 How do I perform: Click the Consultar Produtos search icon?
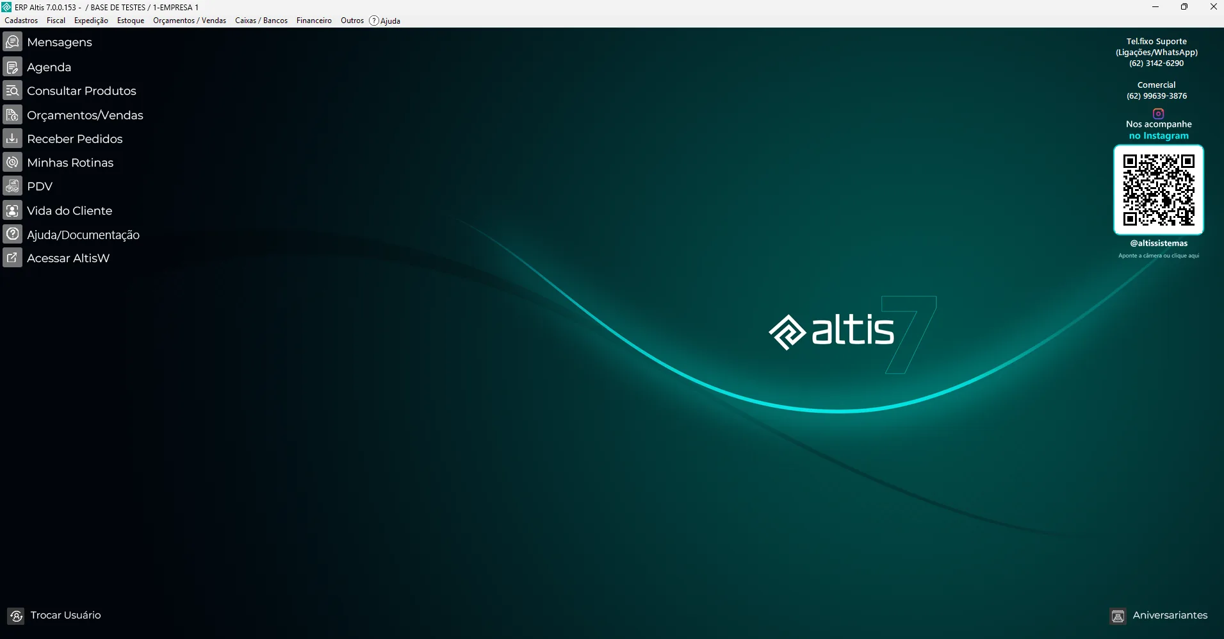[x=12, y=90]
